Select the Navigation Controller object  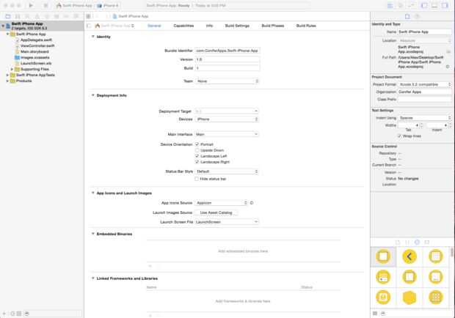409,256
